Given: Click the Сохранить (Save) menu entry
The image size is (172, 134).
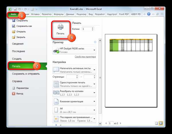Looking at the screenshot, I should (x=20, y=21).
